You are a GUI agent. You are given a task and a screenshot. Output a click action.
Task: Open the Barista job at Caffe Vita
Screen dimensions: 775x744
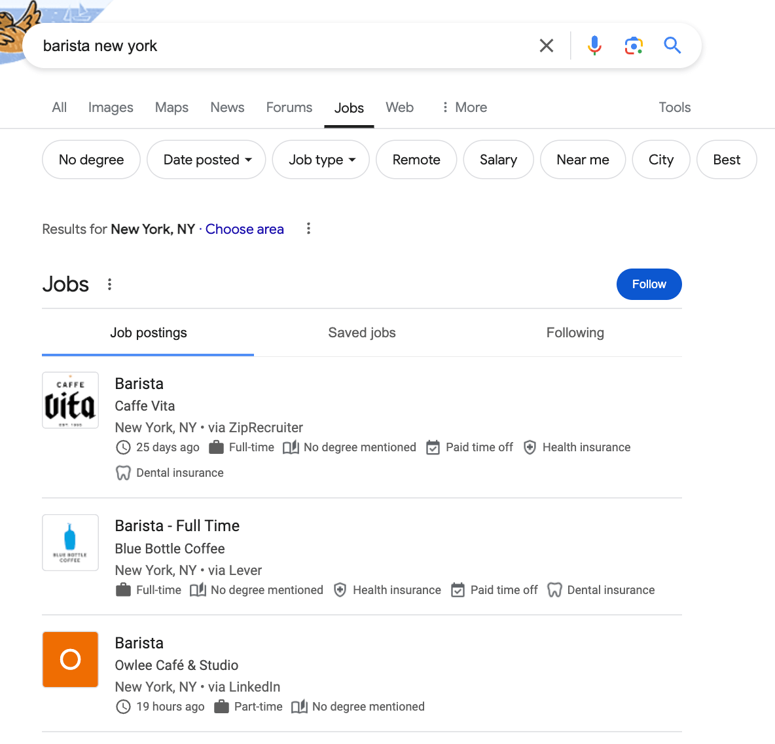(x=139, y=384)
